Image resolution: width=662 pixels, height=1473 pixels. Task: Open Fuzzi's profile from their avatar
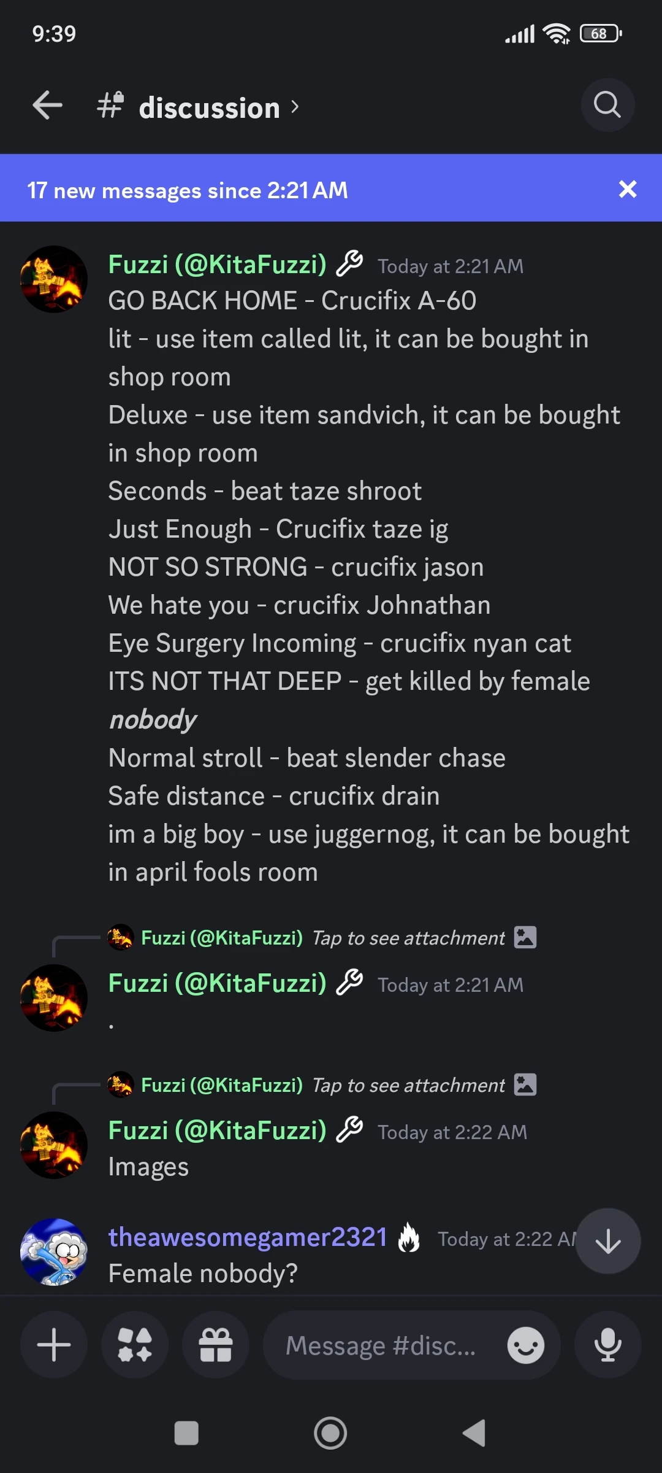tap(54, 278)
